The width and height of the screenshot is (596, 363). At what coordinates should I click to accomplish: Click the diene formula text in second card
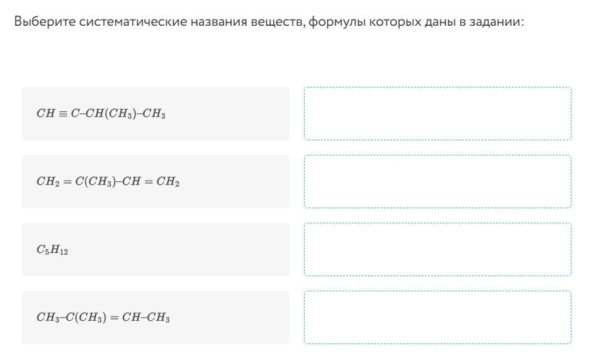[108, 181]
